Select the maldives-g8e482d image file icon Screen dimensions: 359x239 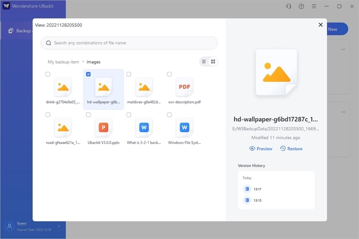point(144,87)
